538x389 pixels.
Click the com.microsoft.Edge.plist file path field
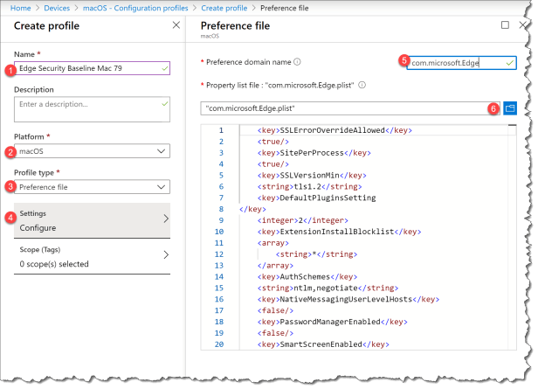(x=350, y=108)
